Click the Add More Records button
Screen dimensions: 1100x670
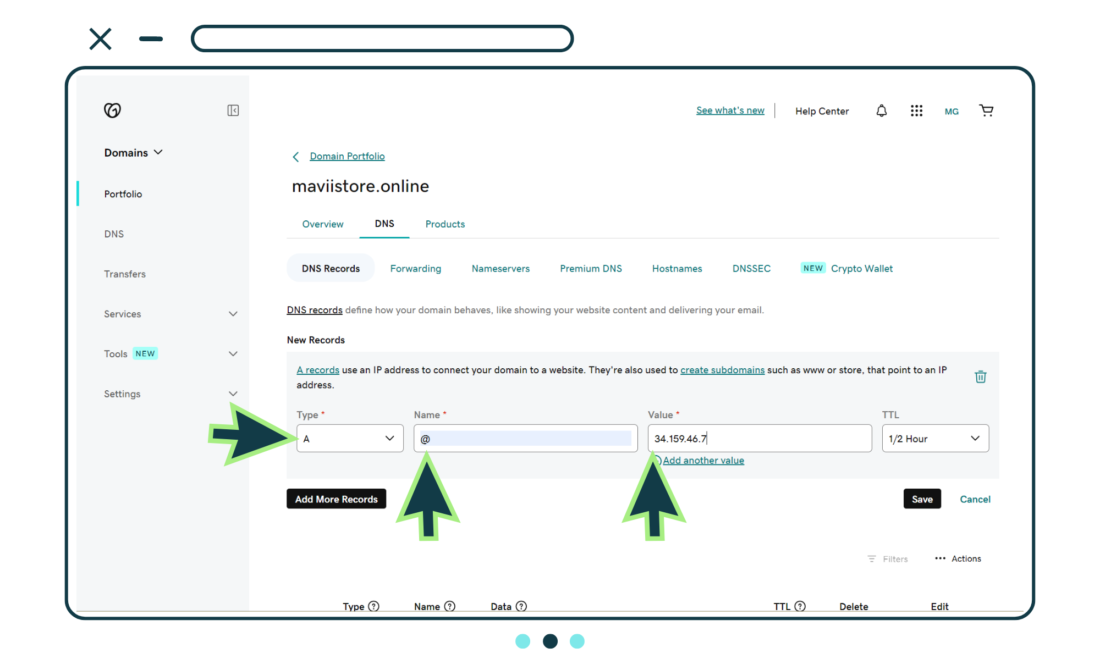[x=336, y=499]
